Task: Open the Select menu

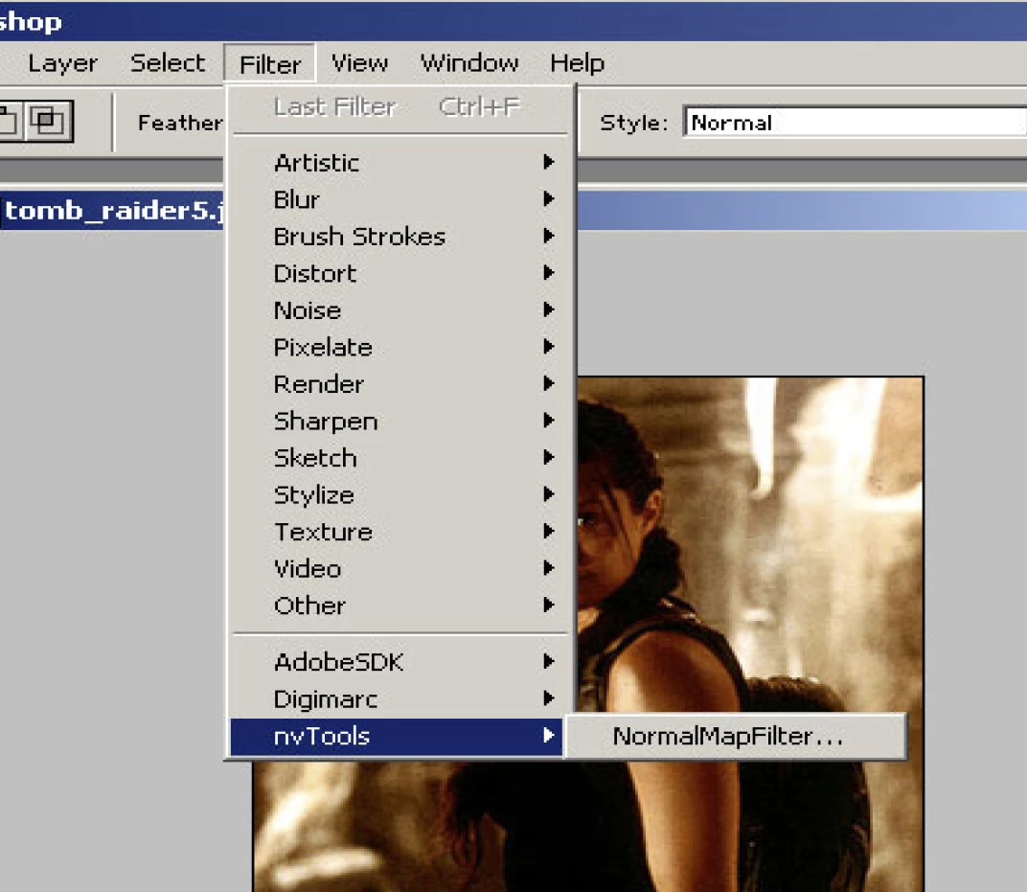Action: coord(168,63)
